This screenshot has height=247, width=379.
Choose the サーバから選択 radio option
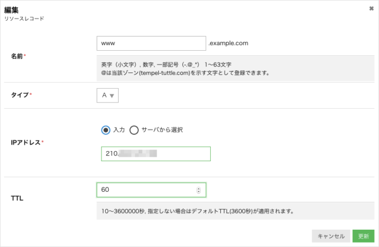[134, 130]
